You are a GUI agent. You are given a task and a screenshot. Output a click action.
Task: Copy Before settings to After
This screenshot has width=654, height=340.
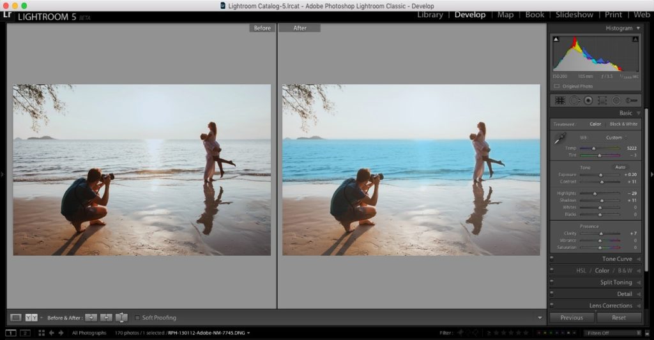pyautogui.click(x=91, y=318)
